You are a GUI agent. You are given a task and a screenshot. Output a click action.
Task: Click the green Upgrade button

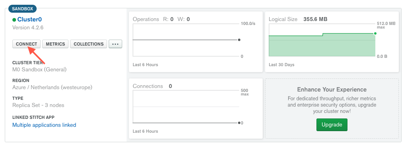coord(332,125)
